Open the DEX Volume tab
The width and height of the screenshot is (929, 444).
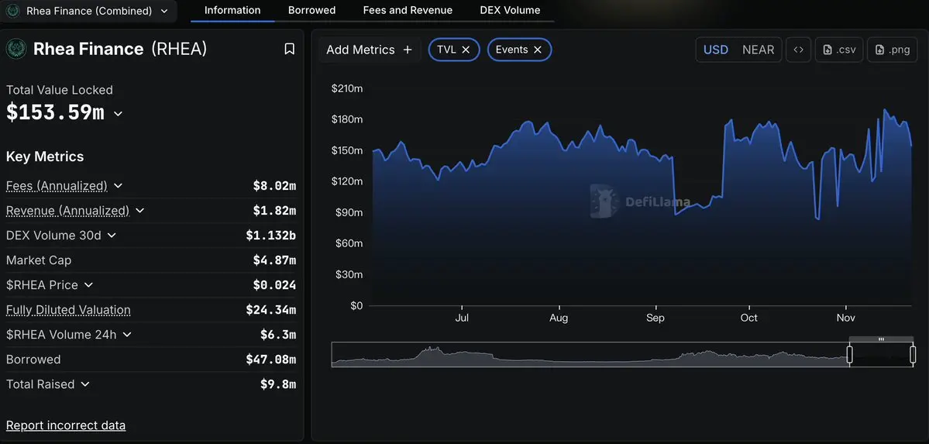510,10
